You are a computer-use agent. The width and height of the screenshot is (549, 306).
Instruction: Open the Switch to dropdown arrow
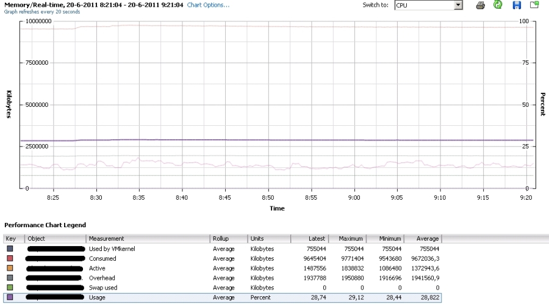pos(458,5)
